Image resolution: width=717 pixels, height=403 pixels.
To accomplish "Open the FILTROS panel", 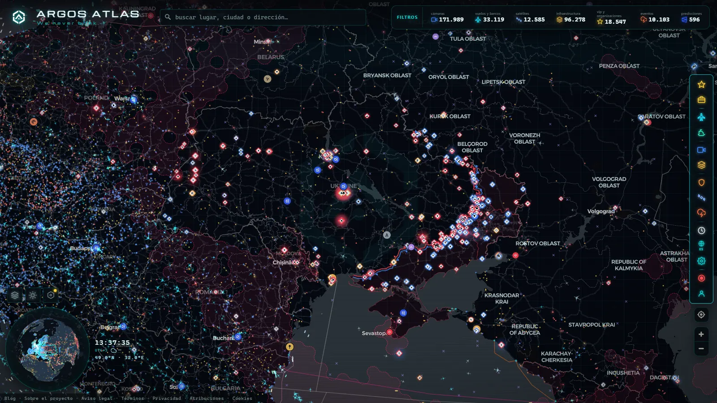I will click(x=407, y=17).
